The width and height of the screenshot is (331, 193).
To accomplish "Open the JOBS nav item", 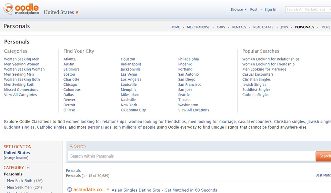I will (x=284, y=27).
